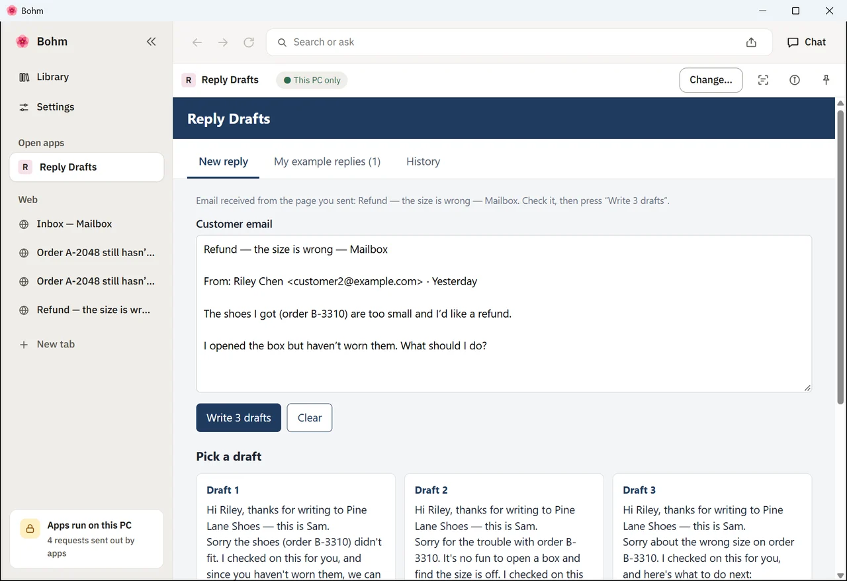Open the Inbox — Mailbox web tab
This screenshot has width=847, height=581.
(x=87, y=224)
